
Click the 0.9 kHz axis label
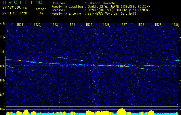[x=3, y=66]
